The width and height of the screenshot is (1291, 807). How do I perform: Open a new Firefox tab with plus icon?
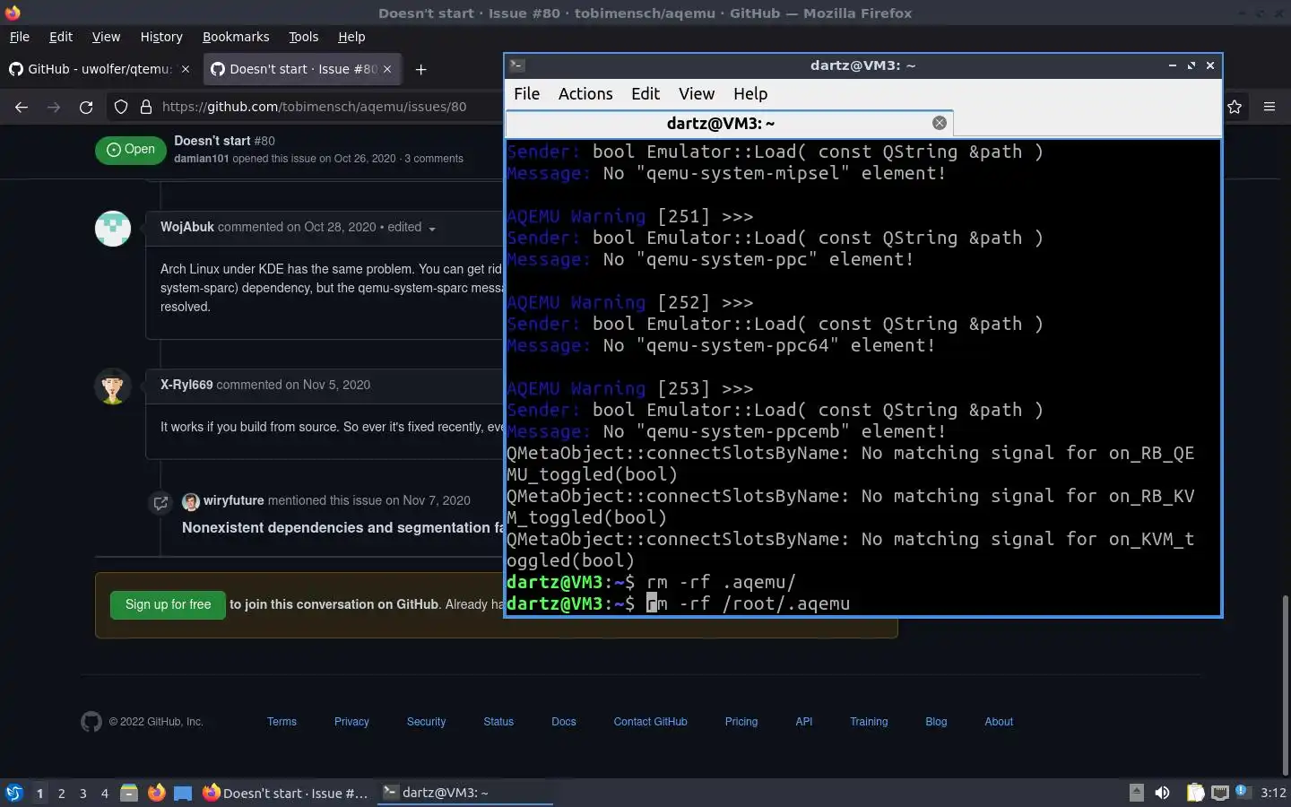420,69
